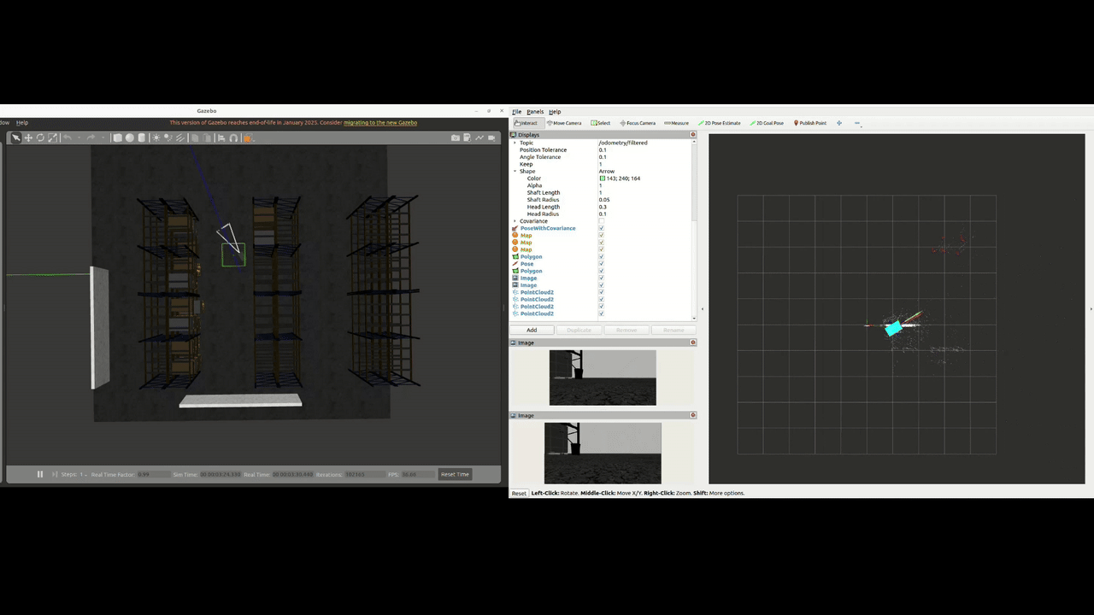Choose the 2D Pose Estimate tool
Viewport: 1094px width, 615px height.
pos(720,123)
